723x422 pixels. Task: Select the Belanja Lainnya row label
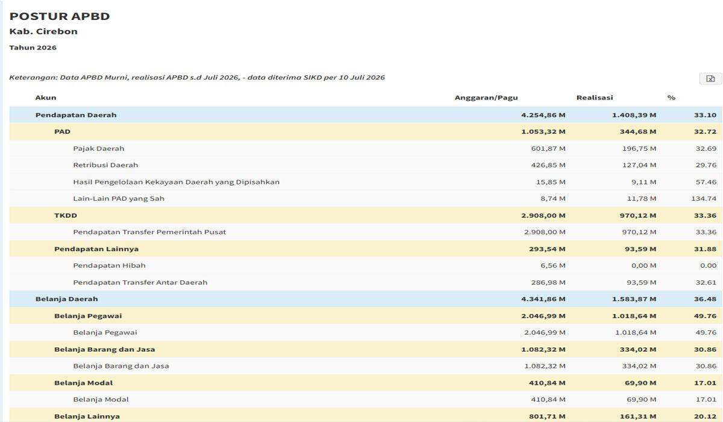(x=87, y=417)
